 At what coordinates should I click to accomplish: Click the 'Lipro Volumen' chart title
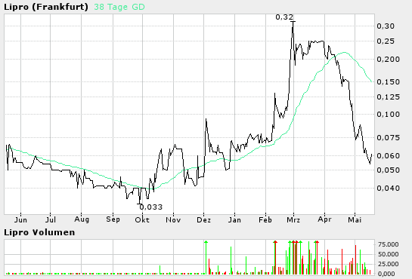point(39,232)
